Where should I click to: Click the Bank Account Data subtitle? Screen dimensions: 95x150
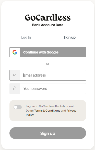tap(48, 25)
